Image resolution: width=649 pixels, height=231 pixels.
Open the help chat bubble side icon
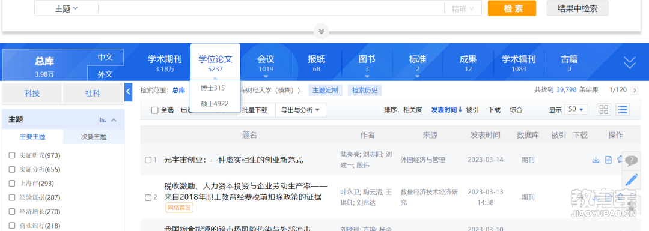pyautogui.click(x=631, y=161)
